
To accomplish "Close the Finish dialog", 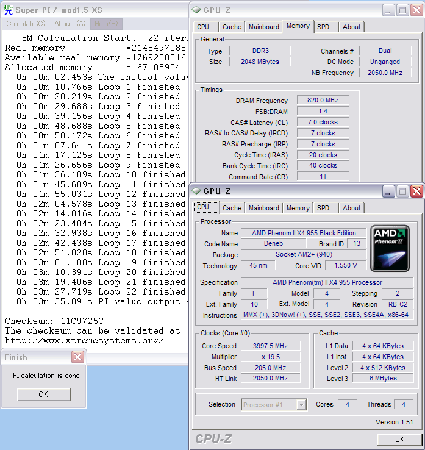I will coord(78,357).
